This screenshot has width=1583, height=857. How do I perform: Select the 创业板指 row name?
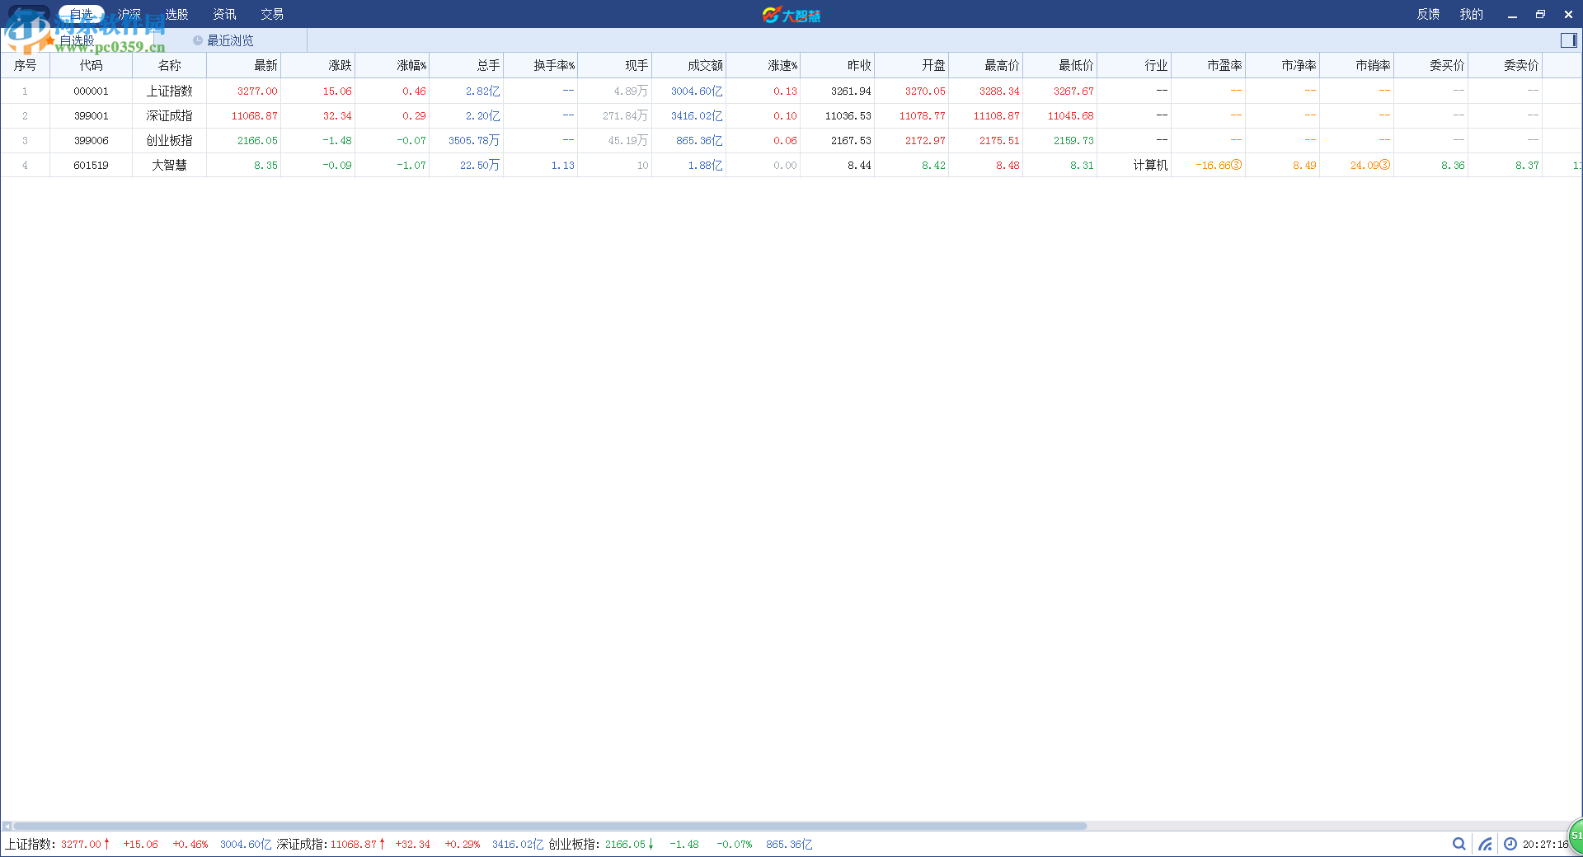169,140
